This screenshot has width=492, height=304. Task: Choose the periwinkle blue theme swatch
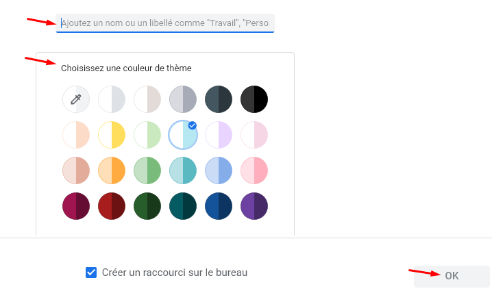click(x=219, y=170)
